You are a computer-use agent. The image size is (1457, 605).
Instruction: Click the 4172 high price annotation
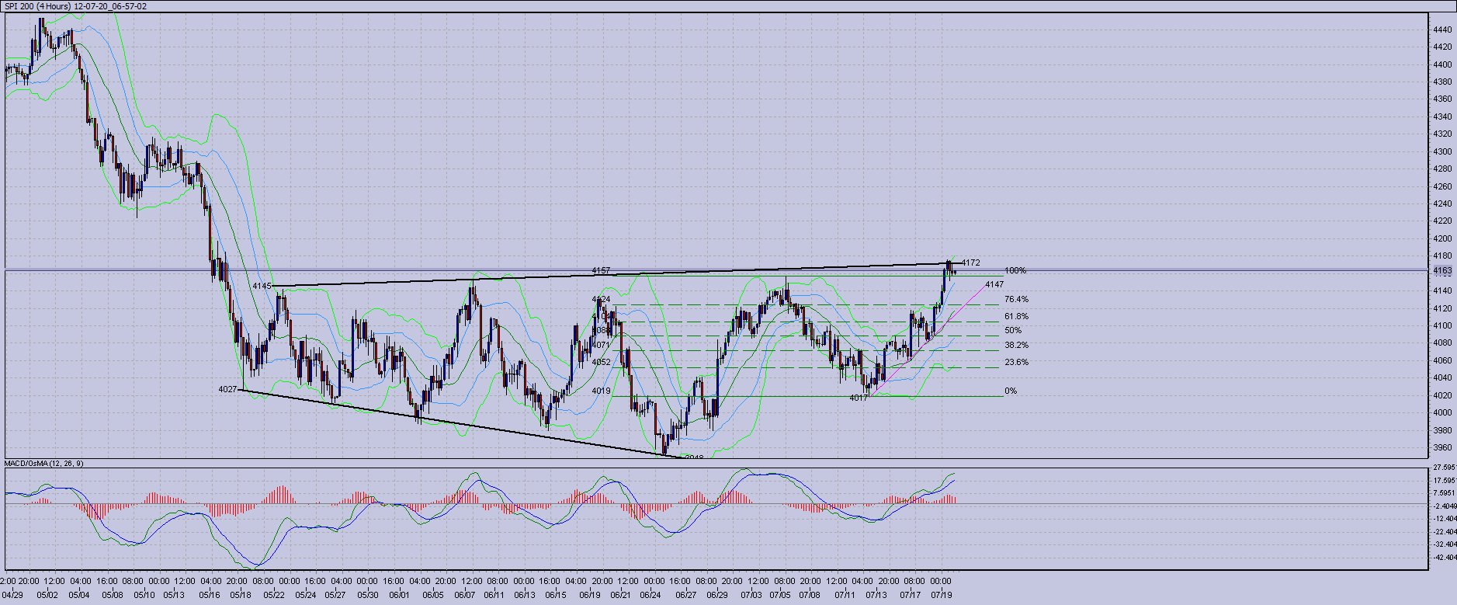(x=970, y=263)
